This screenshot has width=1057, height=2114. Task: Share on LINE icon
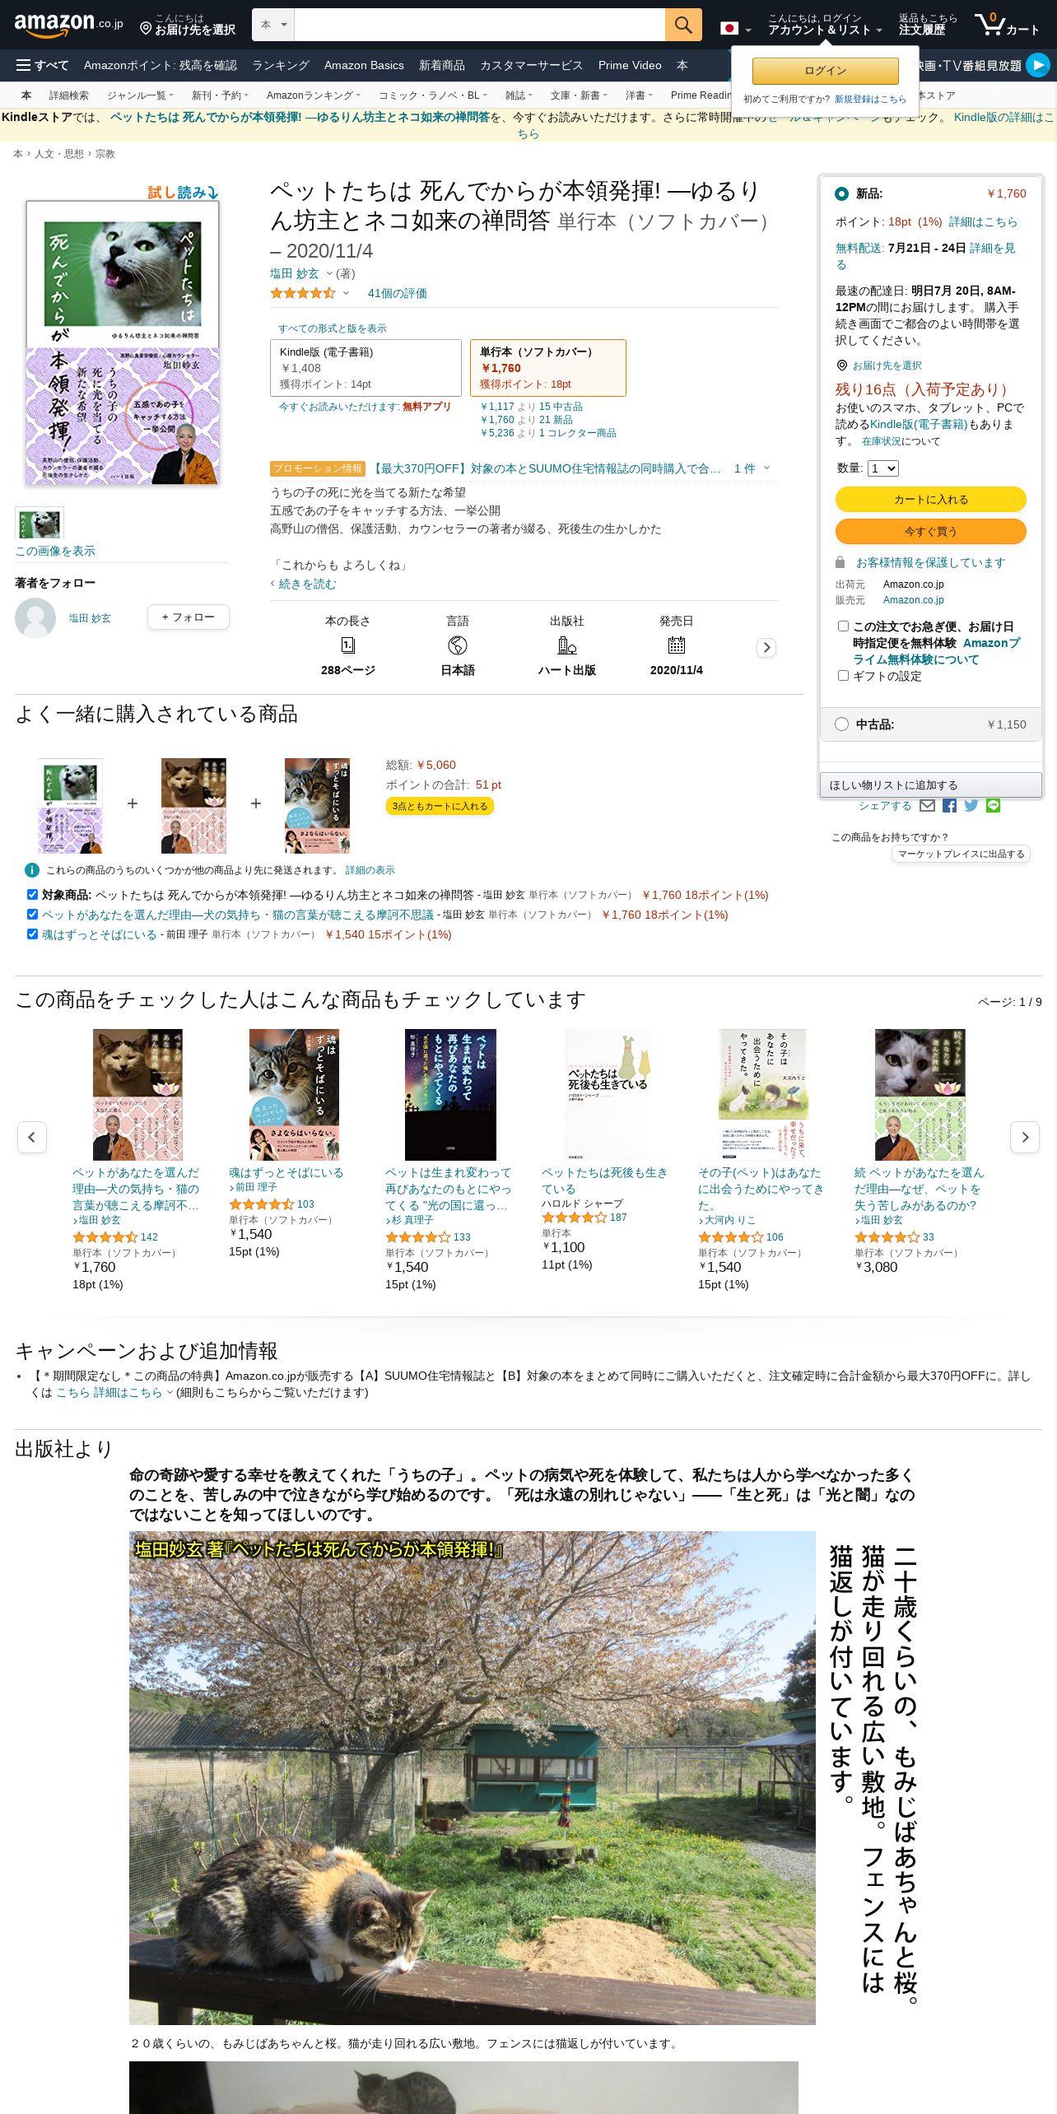(x=993, y=806)
